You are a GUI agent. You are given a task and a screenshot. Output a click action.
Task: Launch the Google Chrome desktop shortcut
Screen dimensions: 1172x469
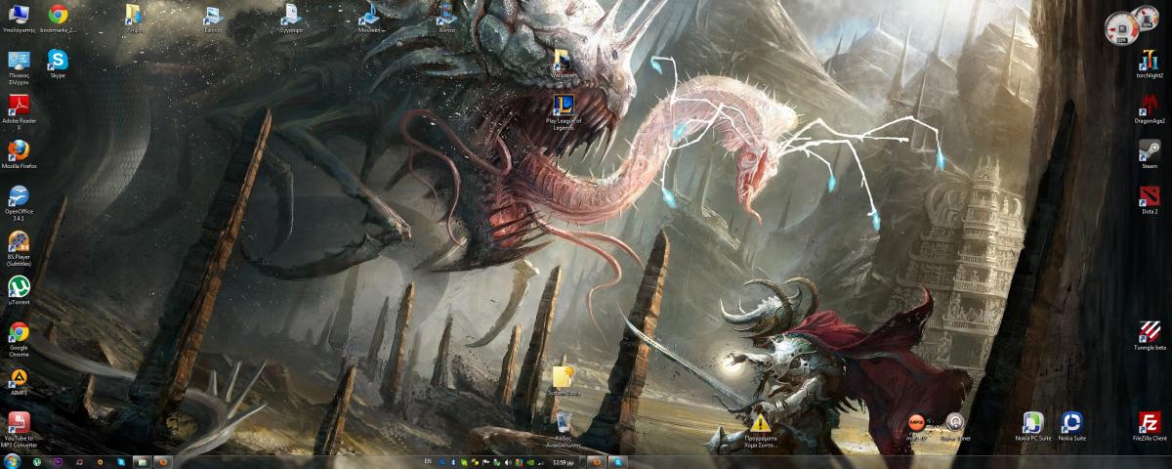pyautogui.click(x=19, y=339)
